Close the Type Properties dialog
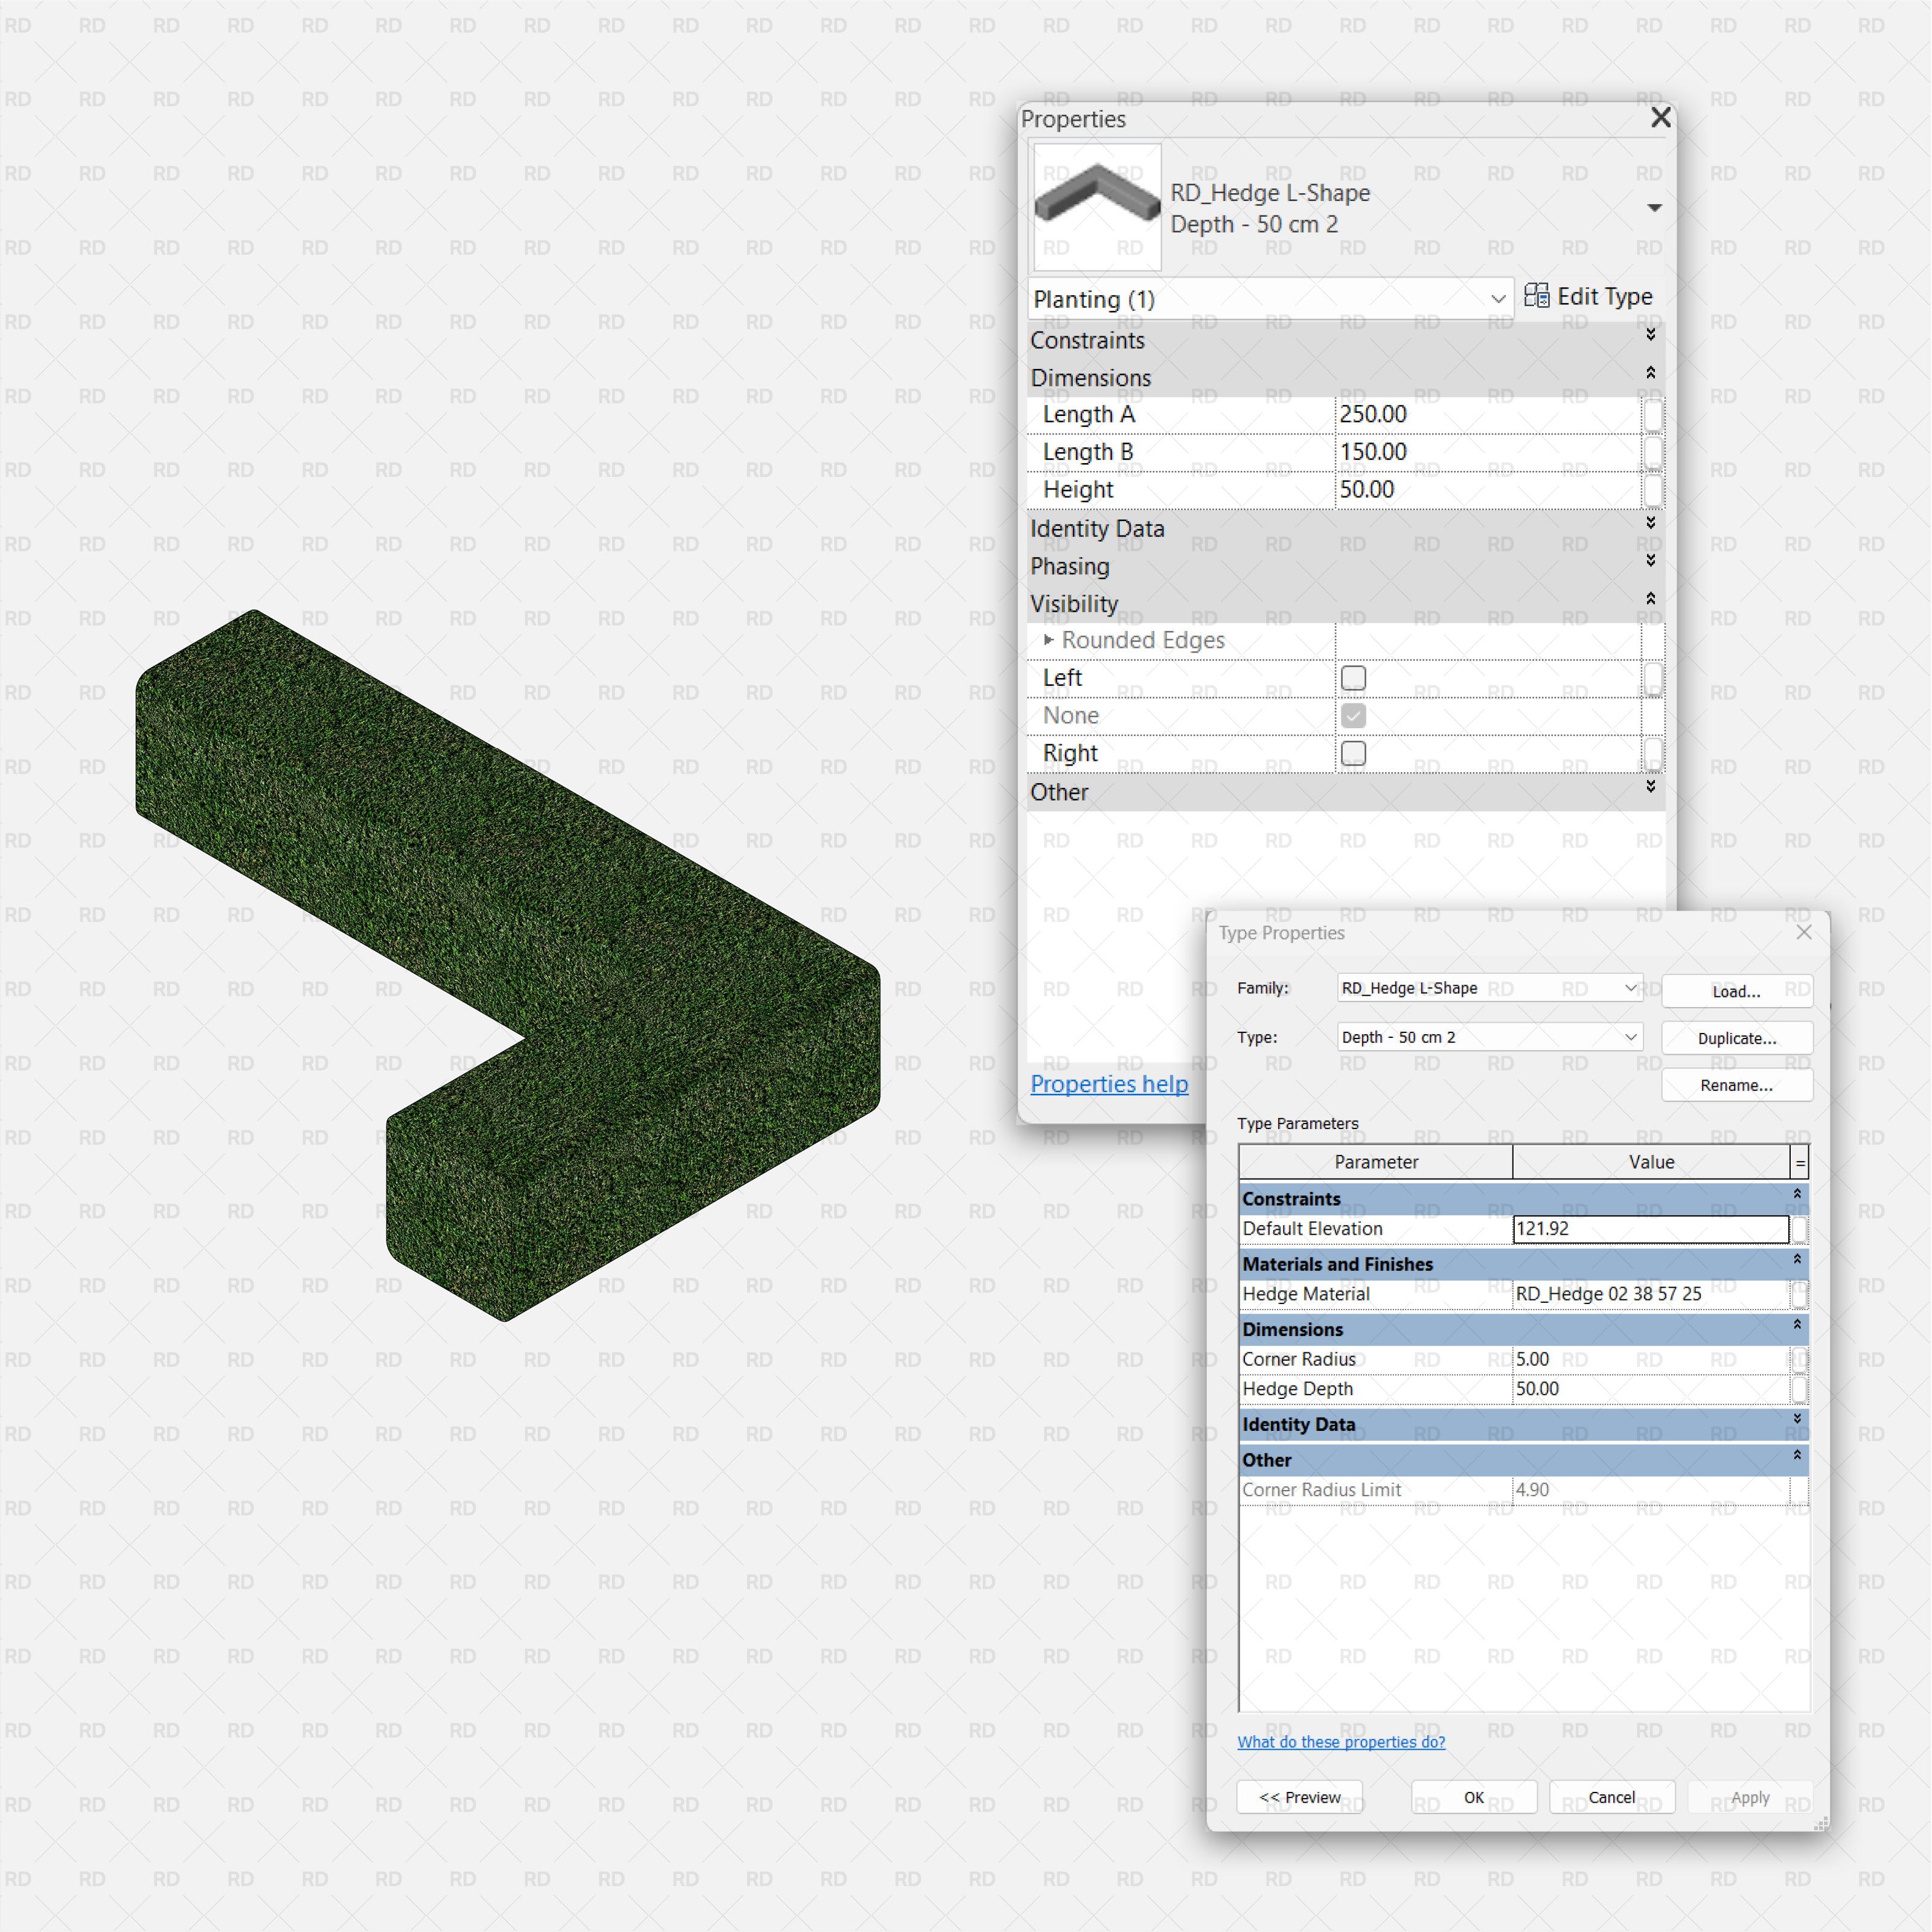1932x1932 pixels. pyautogui.click(x=1803, y=932)
